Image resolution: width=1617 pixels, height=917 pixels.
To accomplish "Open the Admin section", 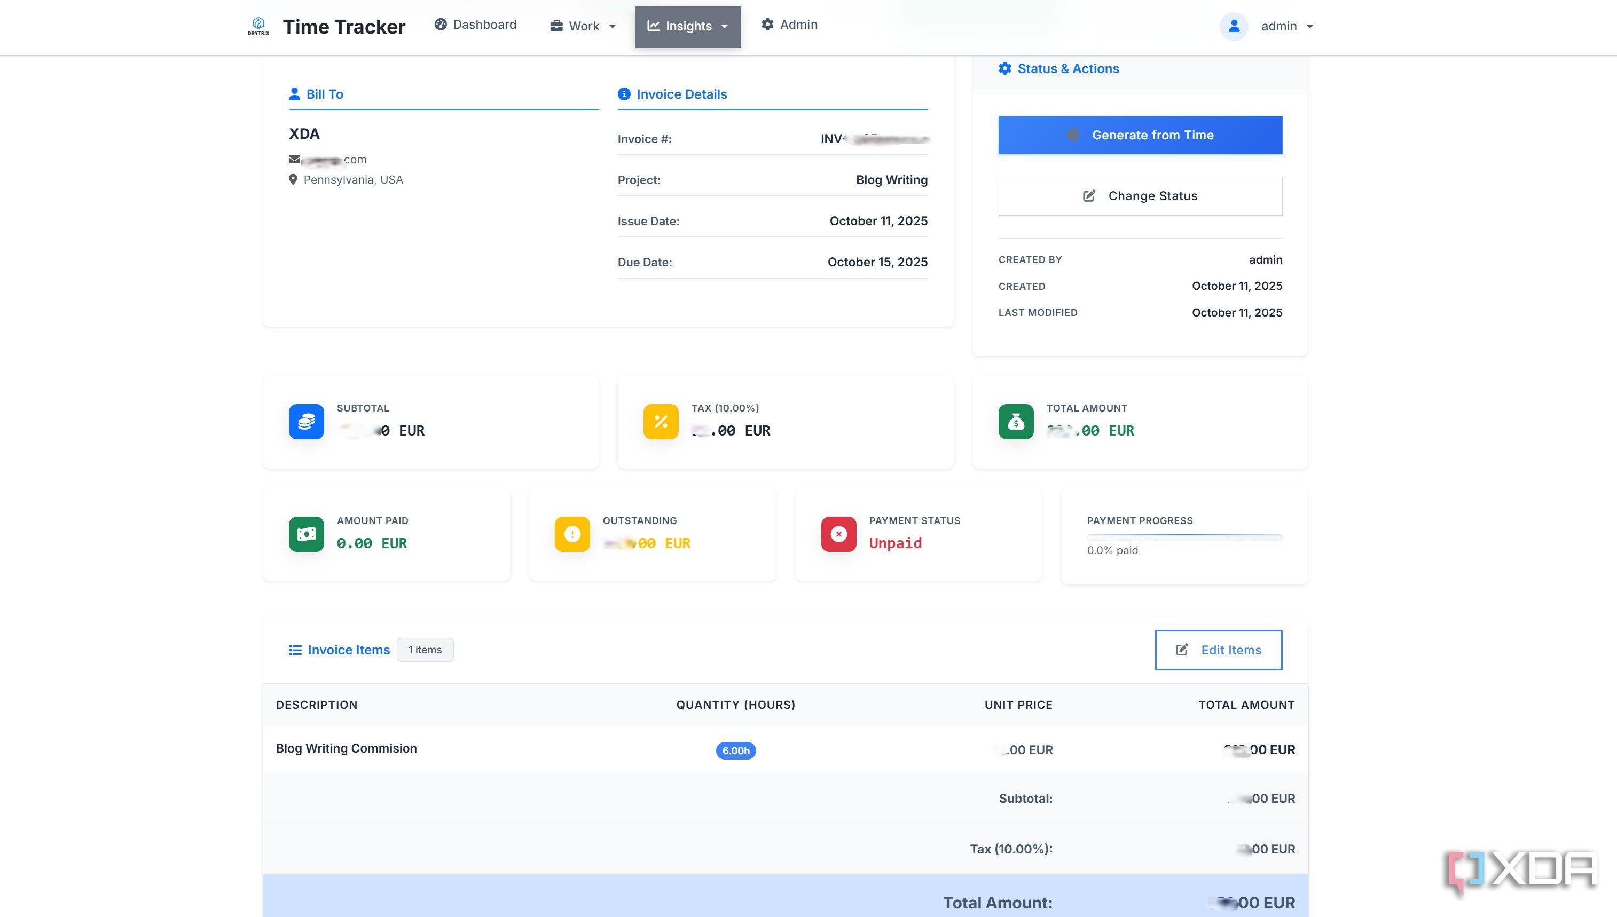I will coord(790,25).
